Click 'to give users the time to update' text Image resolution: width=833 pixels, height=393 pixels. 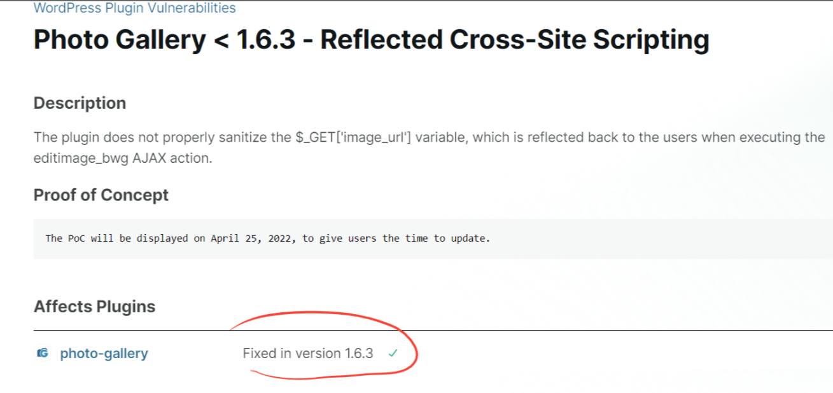396,238
